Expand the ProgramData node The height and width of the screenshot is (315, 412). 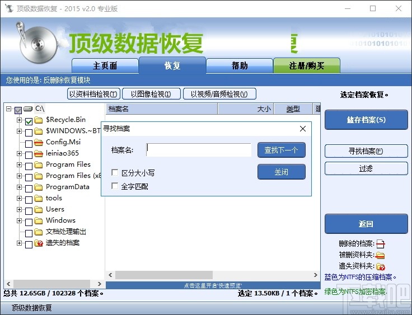click(19, 187)
